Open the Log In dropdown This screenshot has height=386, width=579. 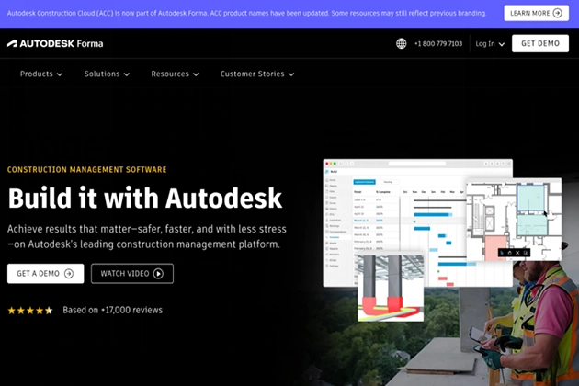pyautogui.click(x=490, y=43)
